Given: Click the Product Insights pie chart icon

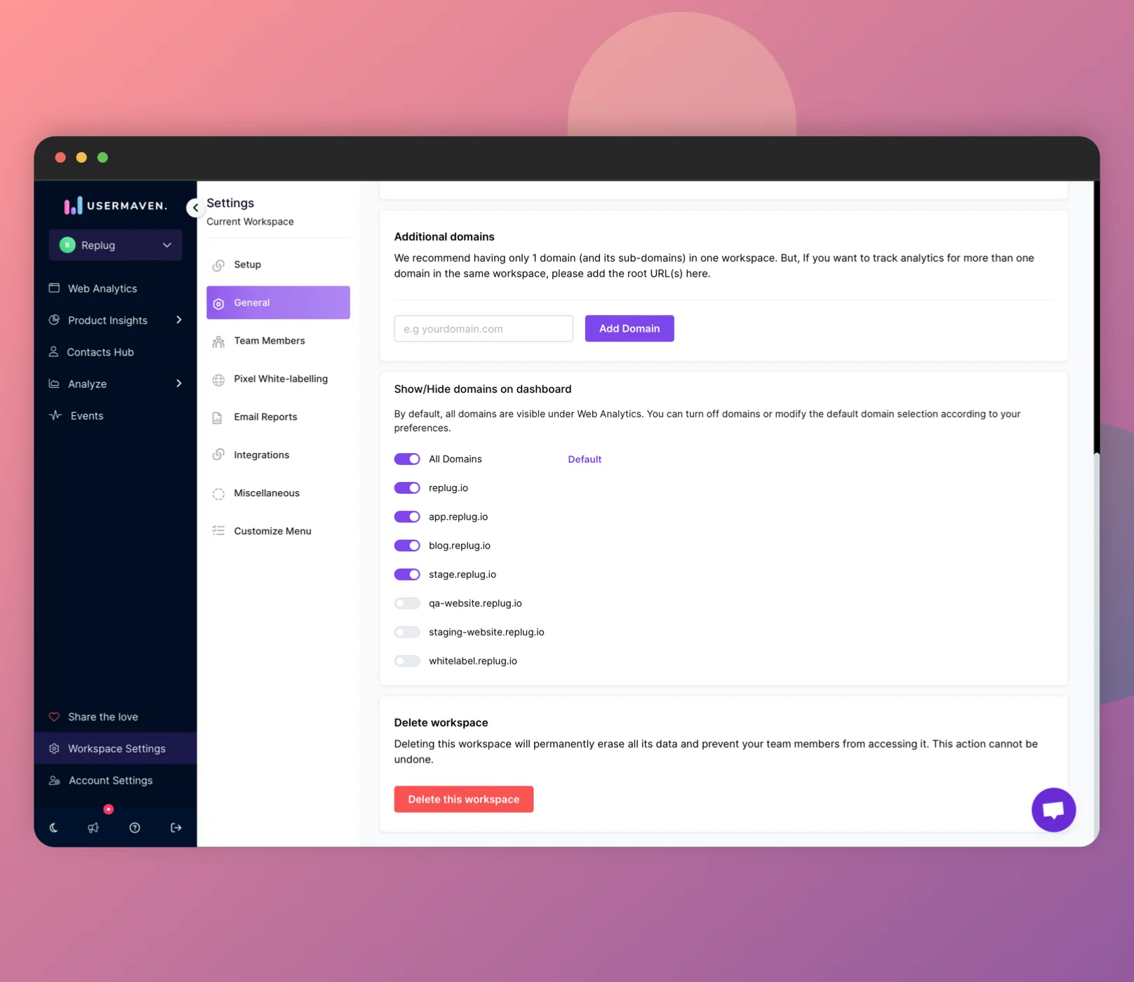Looking at the screenshot, I should pyautogui.click(x=54, y=320).
